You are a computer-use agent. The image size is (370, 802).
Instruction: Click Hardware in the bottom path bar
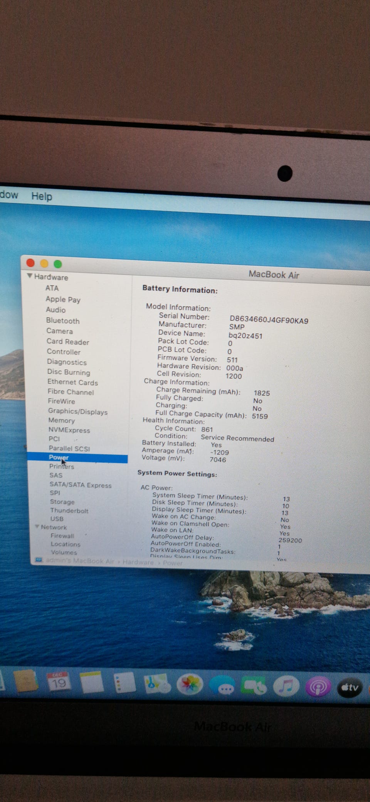tap(138, 562)
